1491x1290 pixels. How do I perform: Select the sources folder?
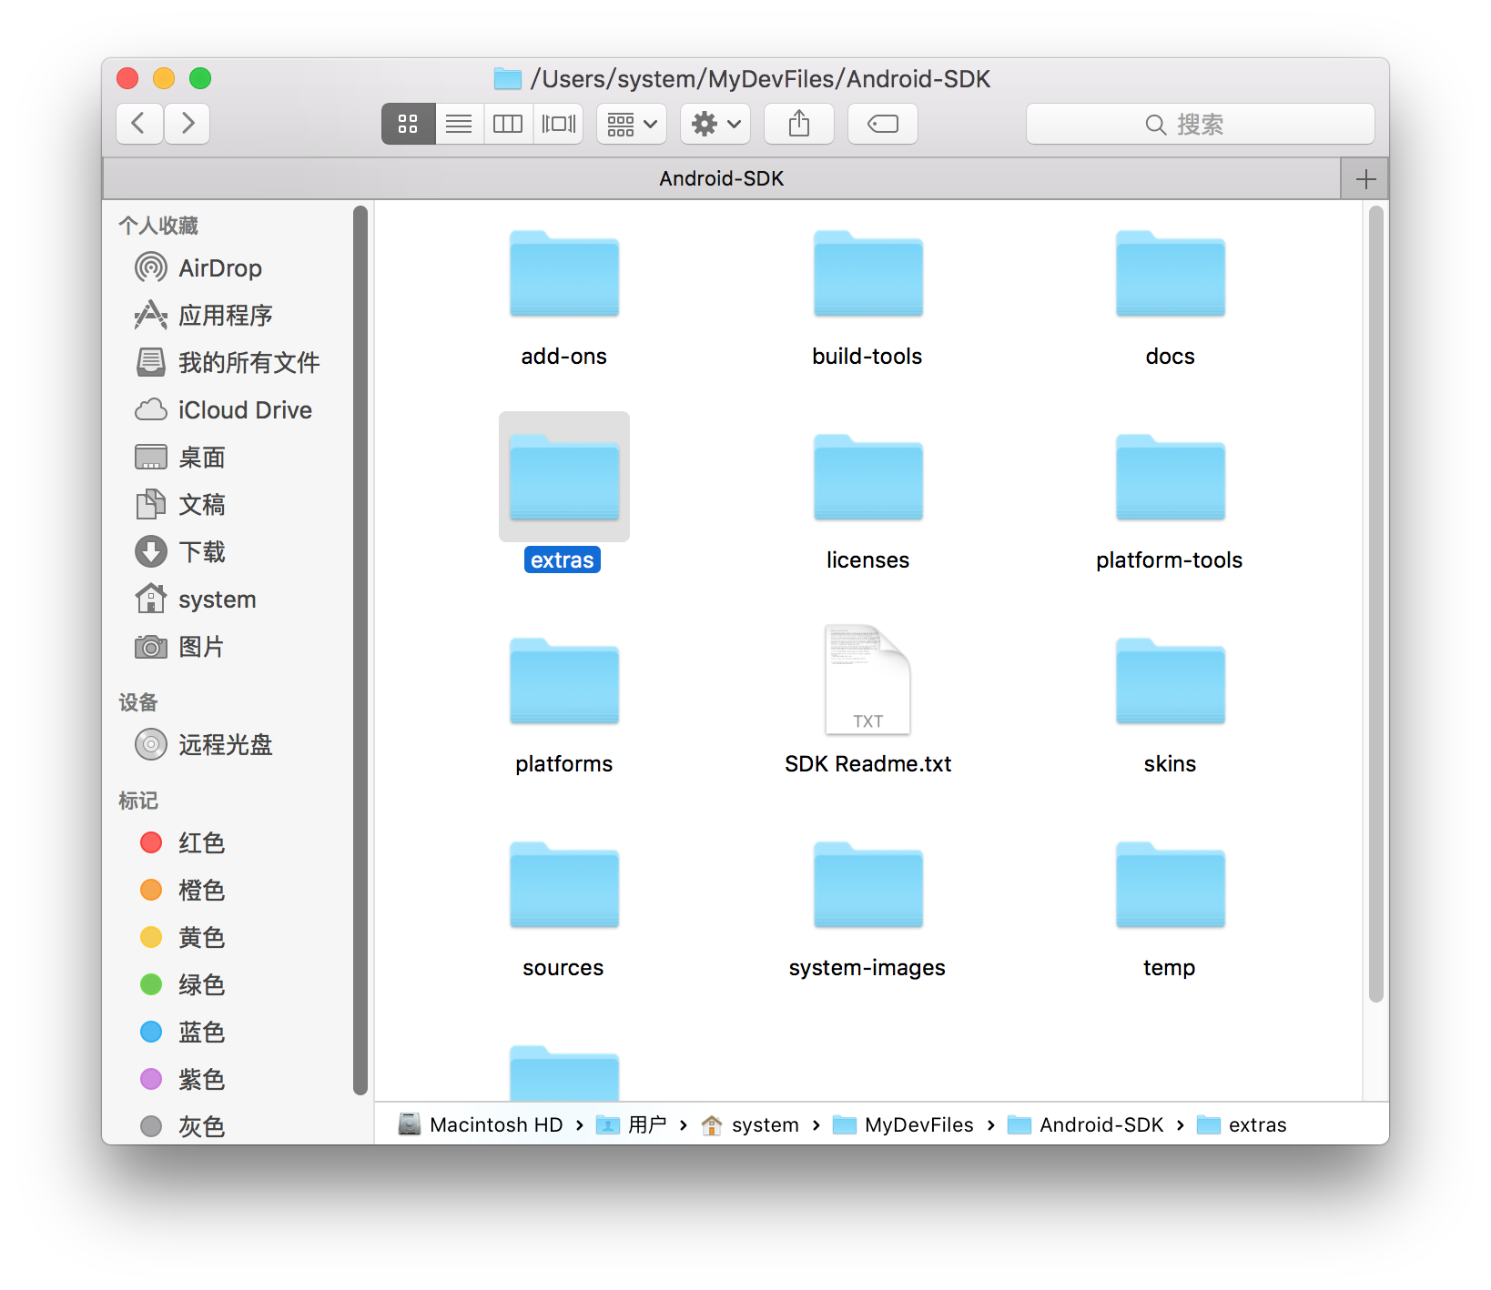click(564, 885)
